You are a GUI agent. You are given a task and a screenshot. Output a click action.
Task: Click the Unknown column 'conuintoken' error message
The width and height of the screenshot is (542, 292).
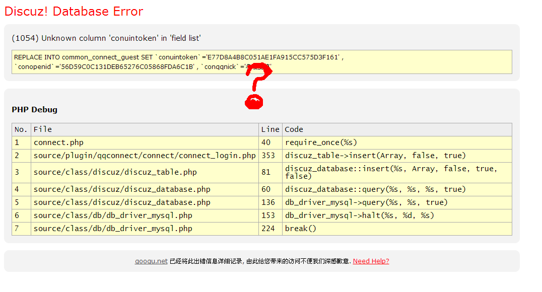tap(106, 38)
